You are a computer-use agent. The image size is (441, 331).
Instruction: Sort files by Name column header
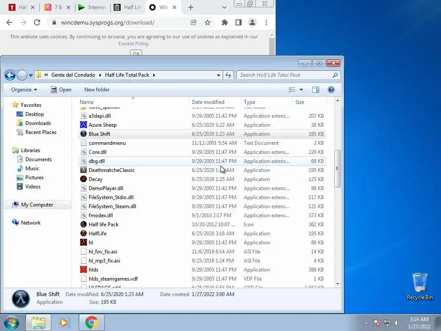87,102
